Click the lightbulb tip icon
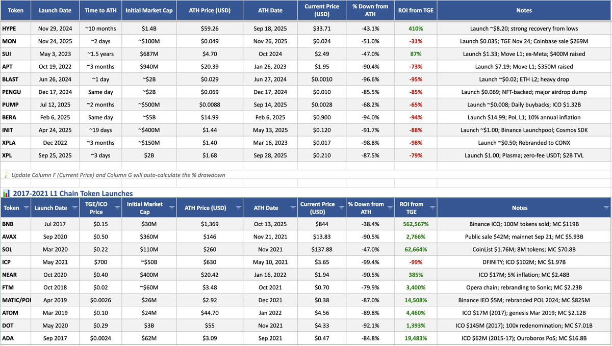The height and width of the screenshot is (346, 612). [x=6, y=175]
